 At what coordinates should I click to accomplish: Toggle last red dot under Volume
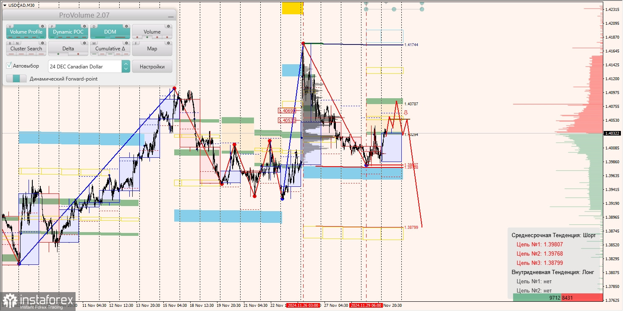pos(167,37)
